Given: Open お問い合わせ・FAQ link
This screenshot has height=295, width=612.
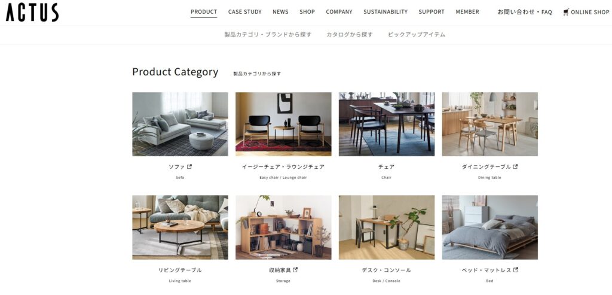Looking at the screenshot, I should 525,12.
